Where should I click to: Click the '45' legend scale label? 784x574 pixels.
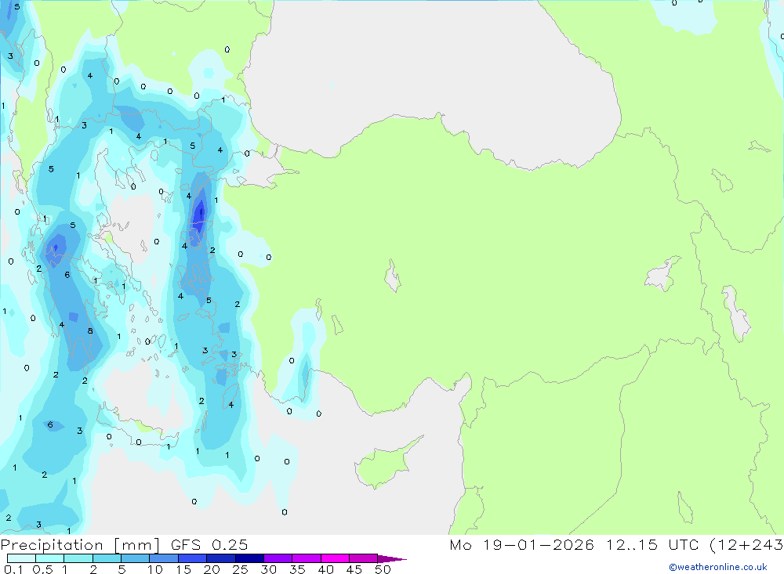[x=354, y=569]
